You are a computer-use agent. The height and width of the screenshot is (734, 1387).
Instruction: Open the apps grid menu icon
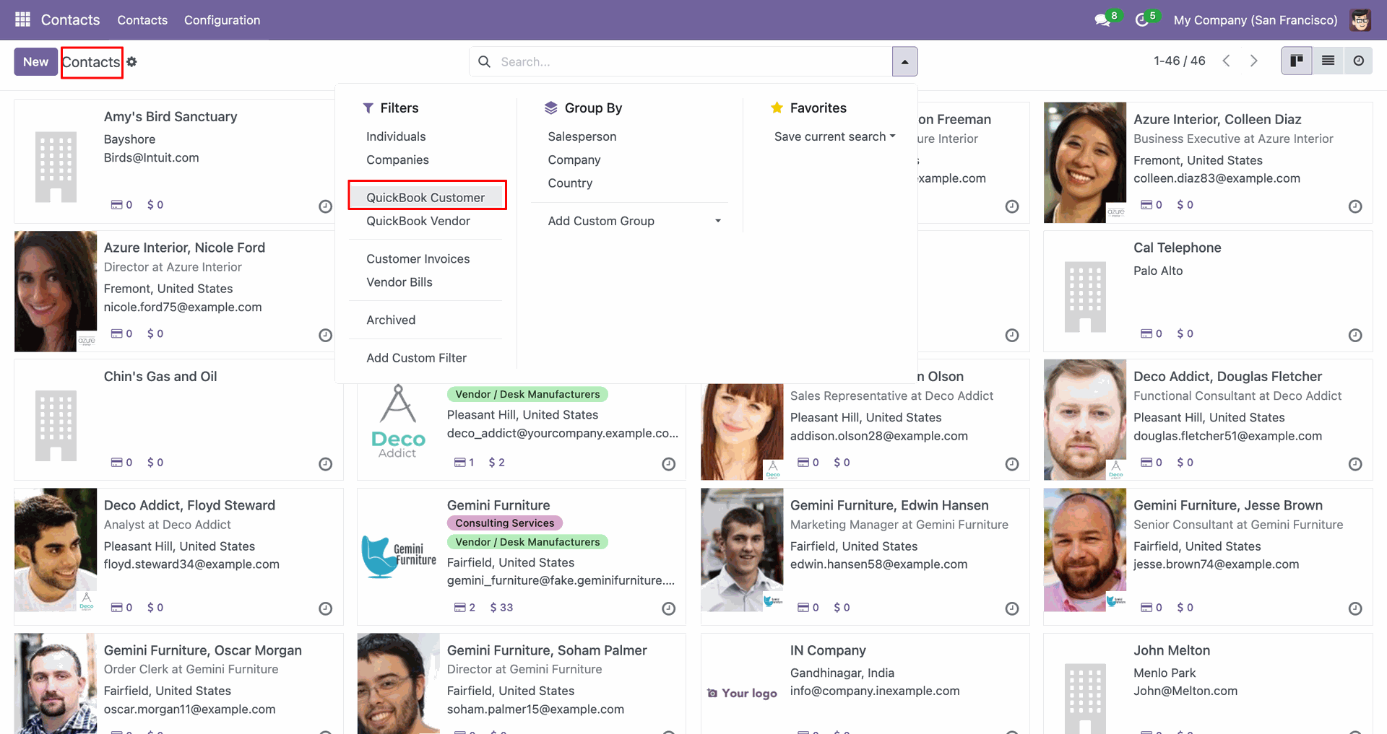click(22, 19)
